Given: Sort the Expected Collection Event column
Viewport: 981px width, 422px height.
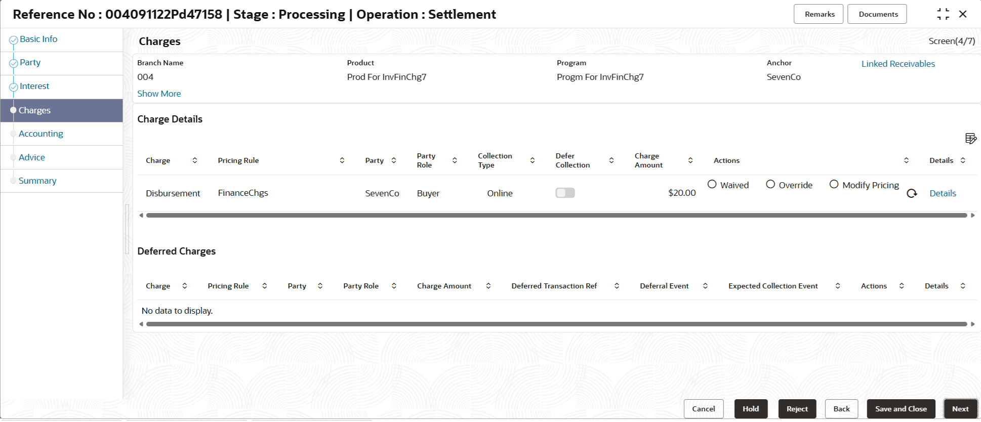Looking at the screenshot, I should 838,286.
